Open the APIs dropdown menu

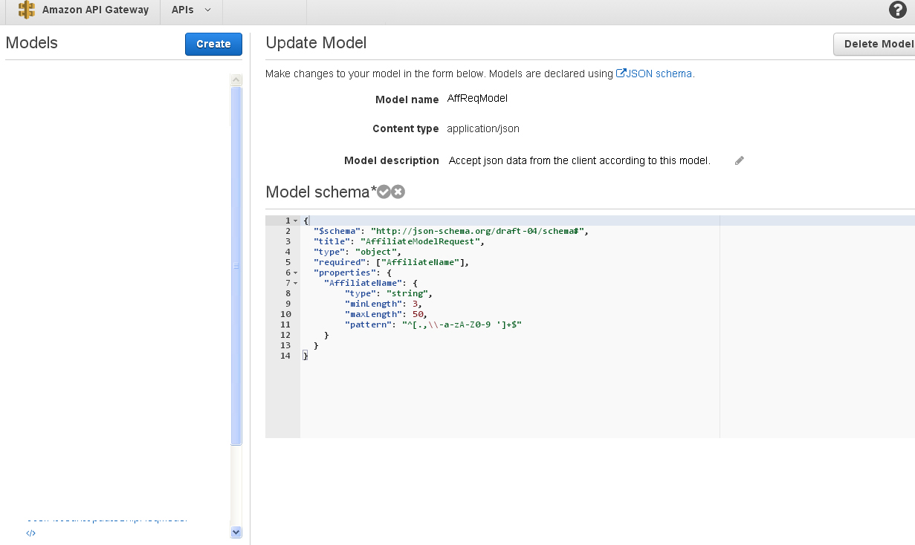point(191,10)
